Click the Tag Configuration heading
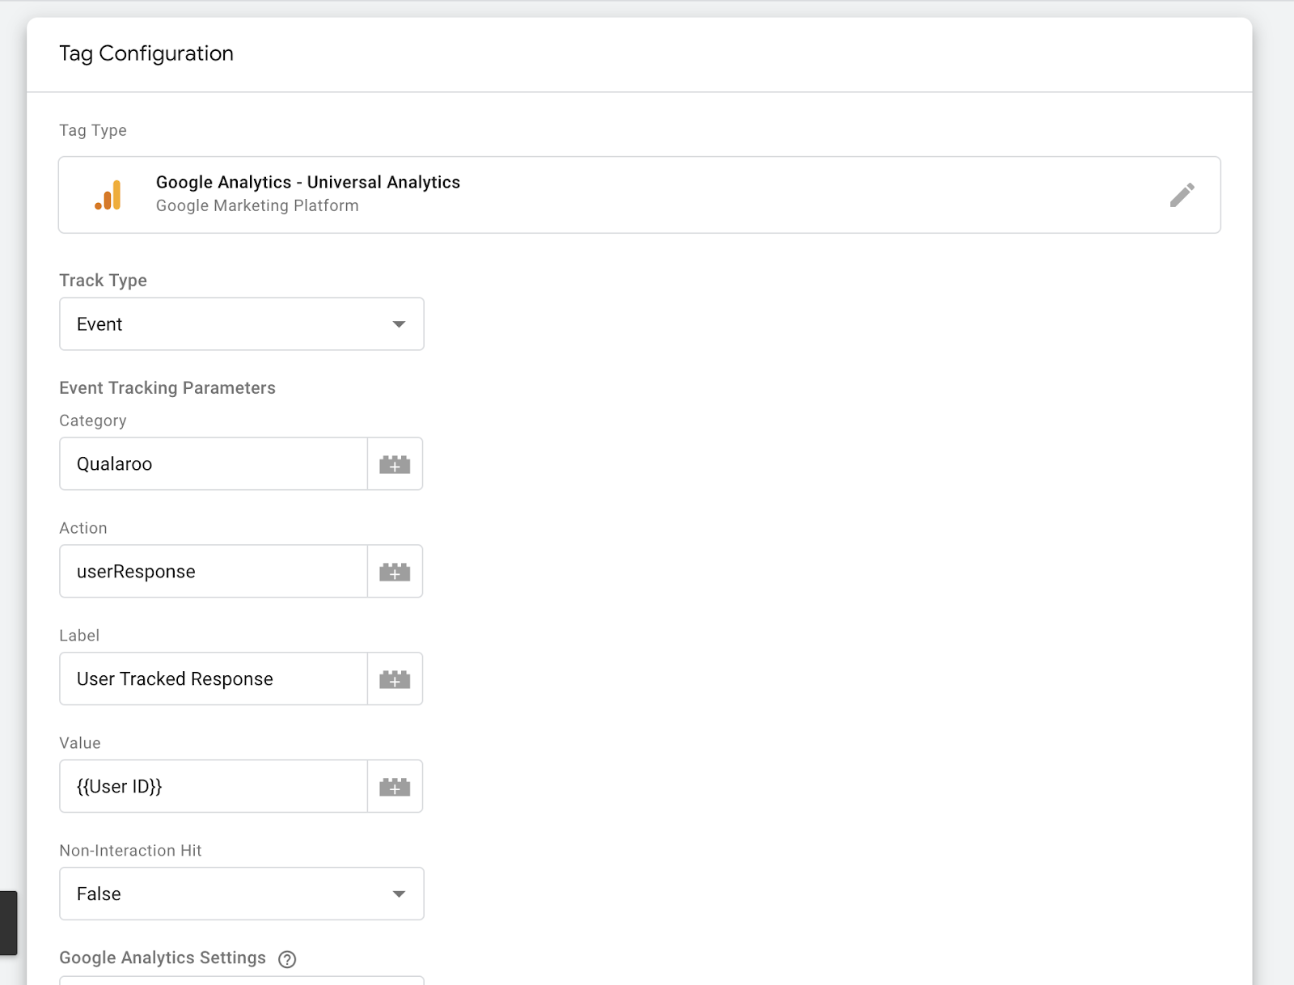The image size is (1294, 985). (146, 53)
